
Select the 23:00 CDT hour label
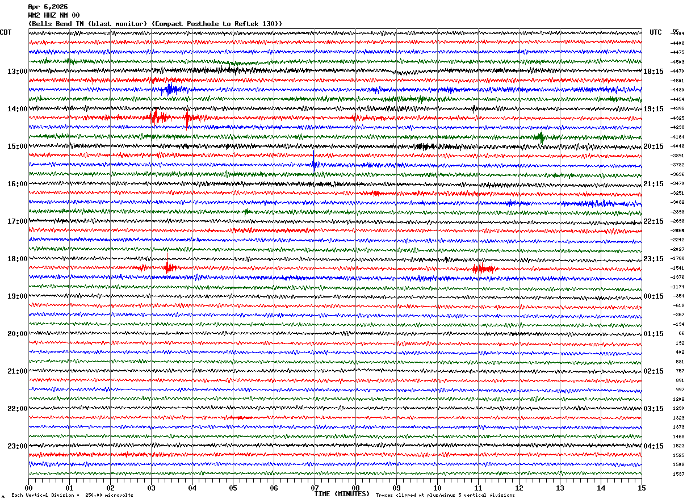pyautogui.click(x=18, y=446)
